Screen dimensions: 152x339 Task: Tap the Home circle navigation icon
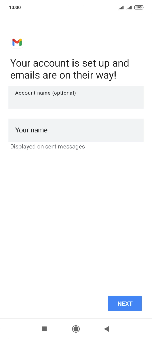tap(76, 329)
